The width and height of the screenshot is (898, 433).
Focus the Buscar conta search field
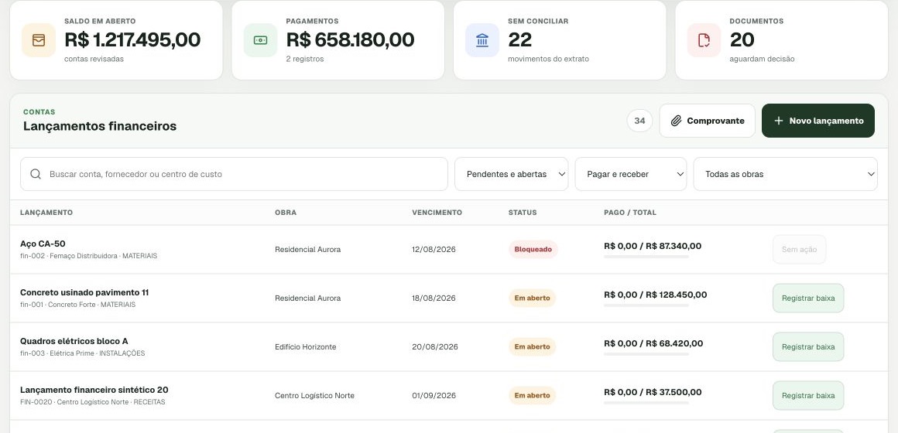(234, 174)
